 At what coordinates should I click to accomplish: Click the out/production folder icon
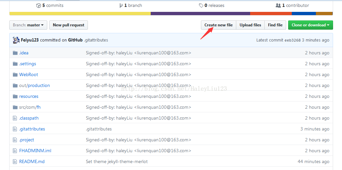(x=15, y=85)
